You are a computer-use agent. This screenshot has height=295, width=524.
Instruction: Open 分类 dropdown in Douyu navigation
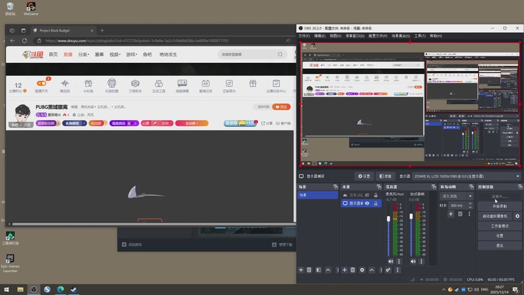[x=84, y=54]
